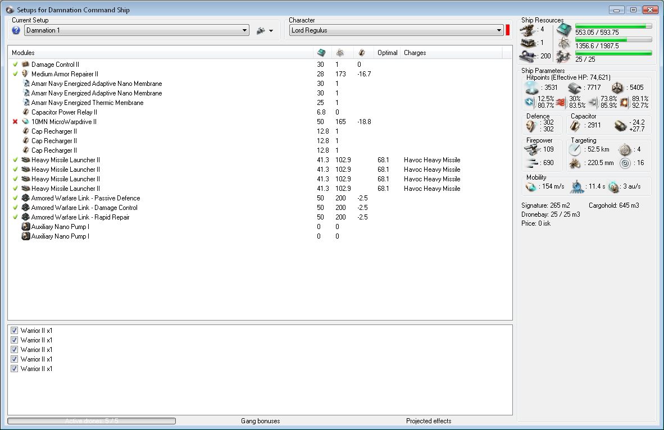Viewport: 664px width, 430px height.
Task: Click the Capacitor Power Relay II icon
Action: point(25,112)
